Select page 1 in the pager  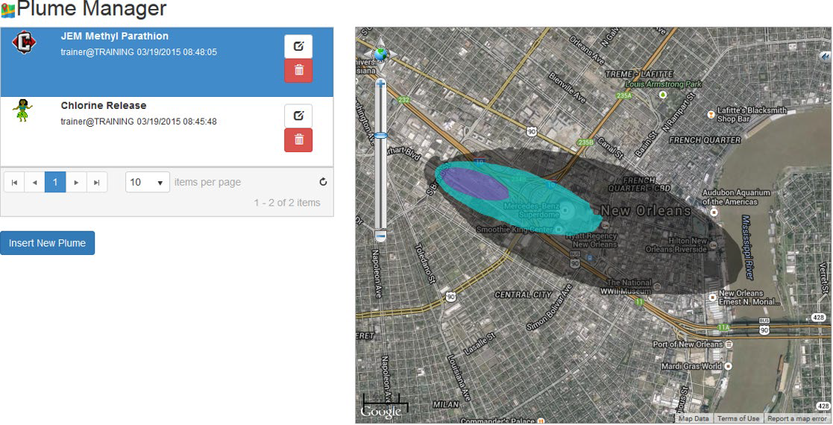[x=55, y=182]
